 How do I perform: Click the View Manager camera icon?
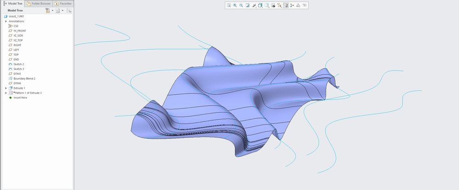tap(273, 5)
